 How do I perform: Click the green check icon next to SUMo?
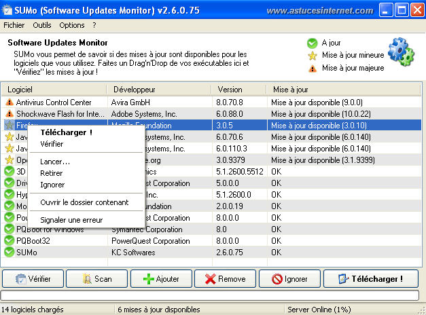tap(10, 253)
